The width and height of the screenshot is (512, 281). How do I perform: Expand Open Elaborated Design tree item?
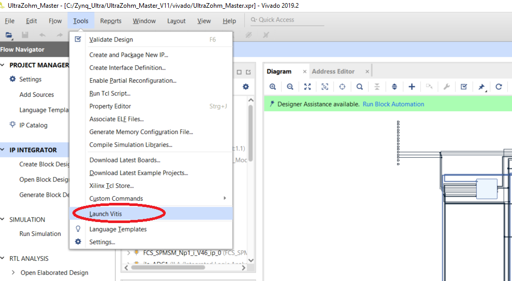(13, 273)
